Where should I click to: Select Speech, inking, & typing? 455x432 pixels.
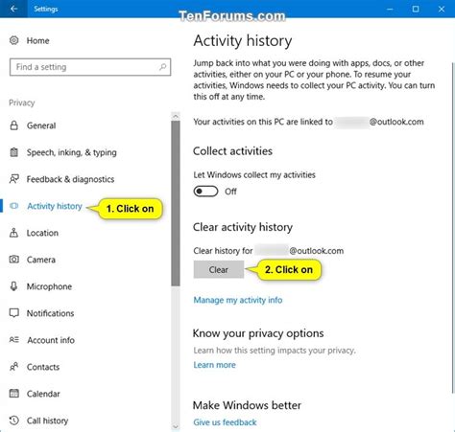(71, 152)
